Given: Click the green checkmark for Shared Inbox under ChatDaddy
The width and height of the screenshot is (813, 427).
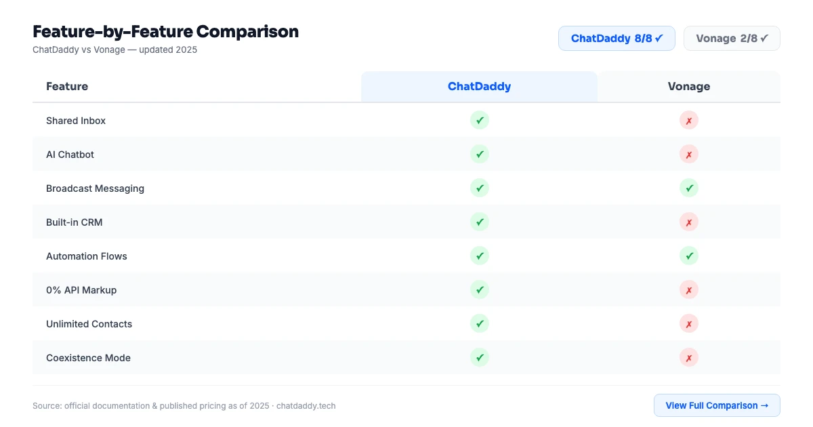Looking at the screenshot, I should click(x=480, y=120).
